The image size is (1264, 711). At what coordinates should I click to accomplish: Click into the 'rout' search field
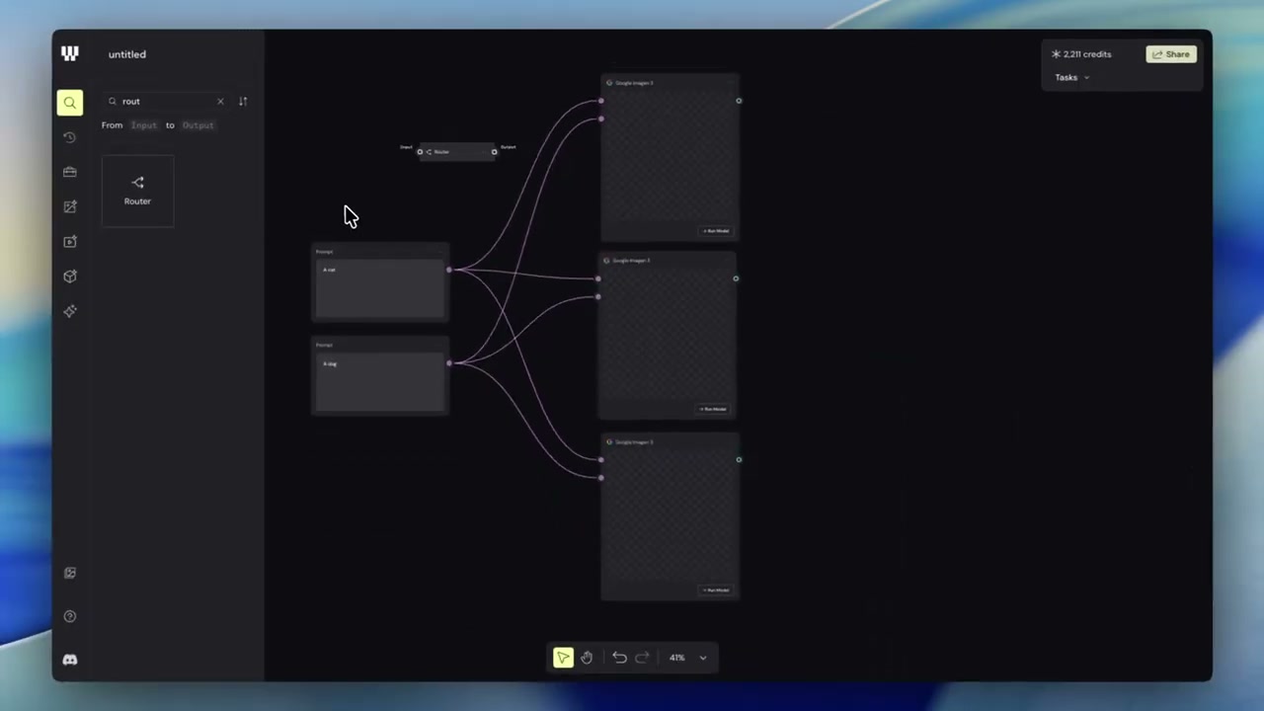[x=166, y=101]
